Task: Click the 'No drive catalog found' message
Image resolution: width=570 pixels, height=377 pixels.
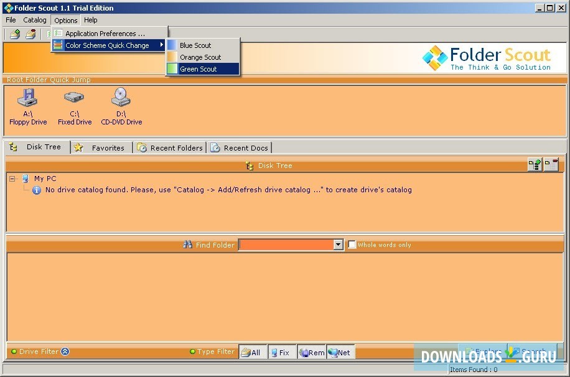Action: coord(228,190)
